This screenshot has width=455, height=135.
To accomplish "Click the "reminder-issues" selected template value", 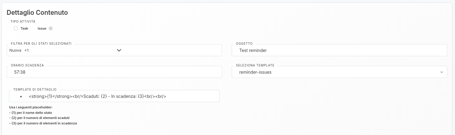I will click(255, 72).
